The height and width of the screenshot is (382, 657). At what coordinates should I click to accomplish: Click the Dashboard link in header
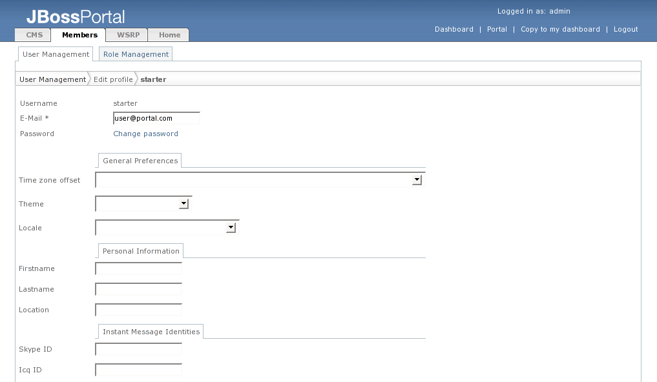454,29
